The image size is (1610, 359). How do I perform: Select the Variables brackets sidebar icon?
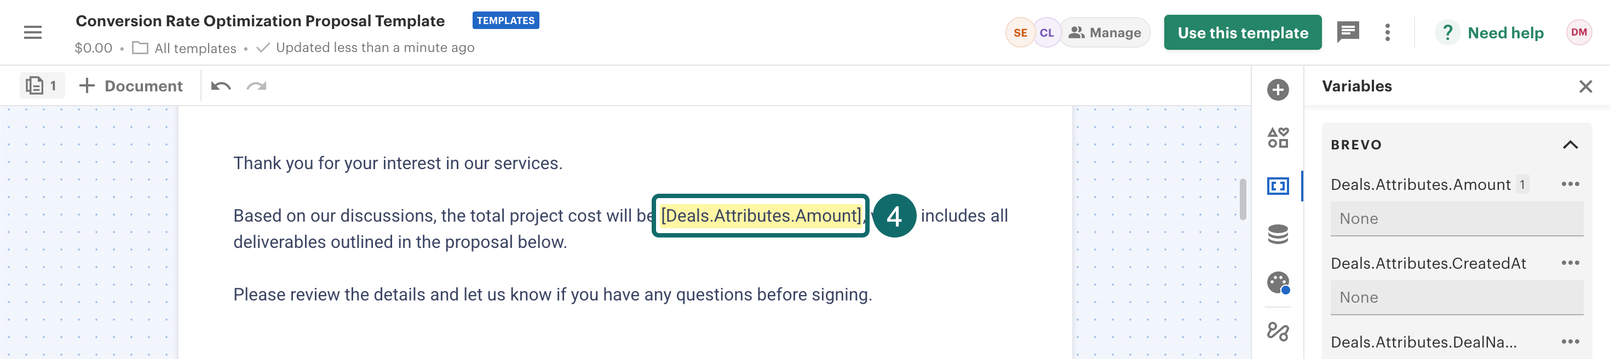point(1278,186)
